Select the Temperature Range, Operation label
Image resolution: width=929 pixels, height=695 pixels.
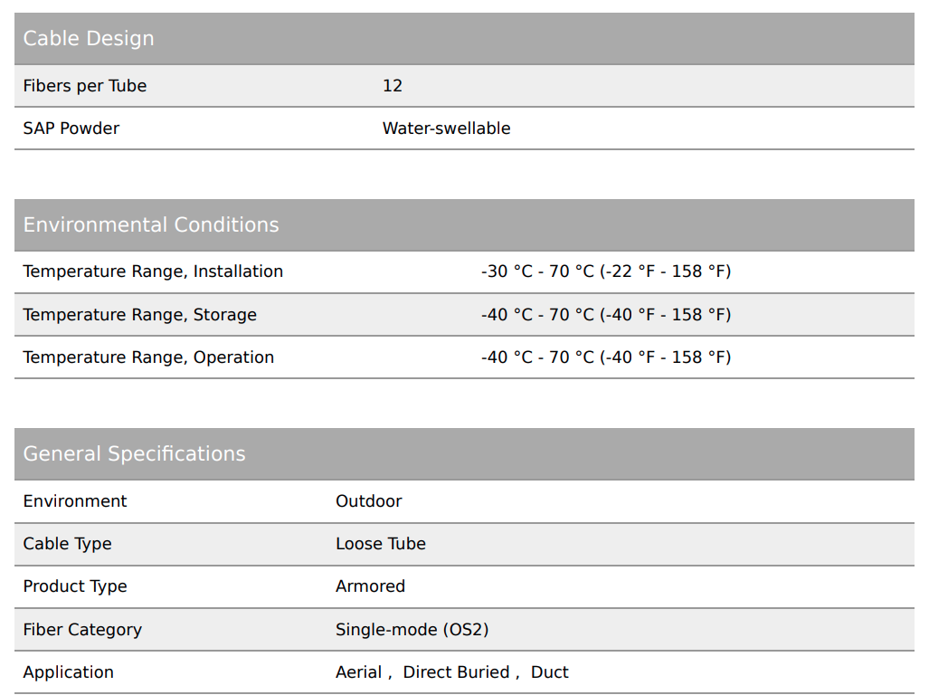click(148, 357)
